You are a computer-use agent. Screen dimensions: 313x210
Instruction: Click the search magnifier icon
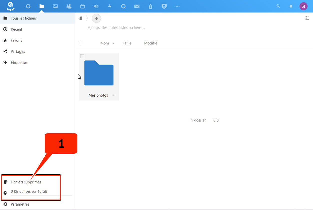278,6
